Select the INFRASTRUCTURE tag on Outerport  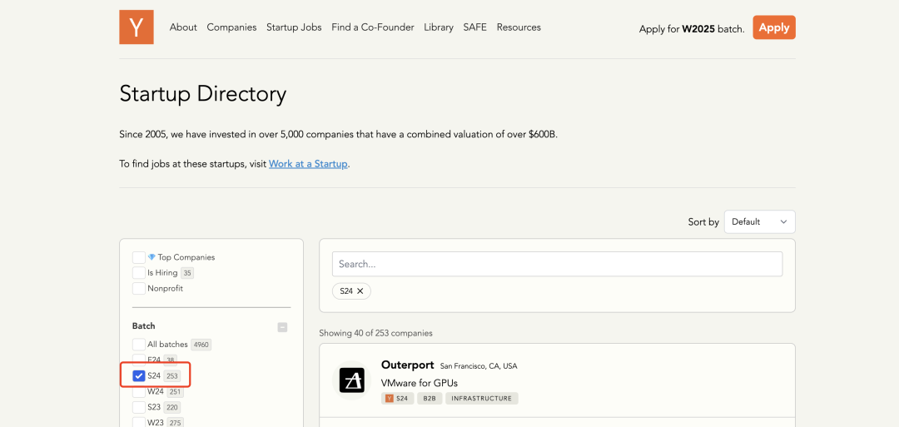point(482,399)
